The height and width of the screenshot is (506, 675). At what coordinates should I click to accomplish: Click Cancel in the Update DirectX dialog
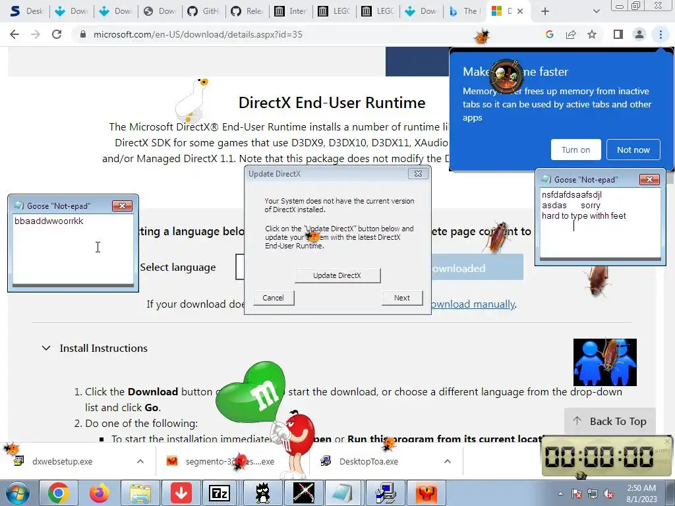[x=274, y=298]
